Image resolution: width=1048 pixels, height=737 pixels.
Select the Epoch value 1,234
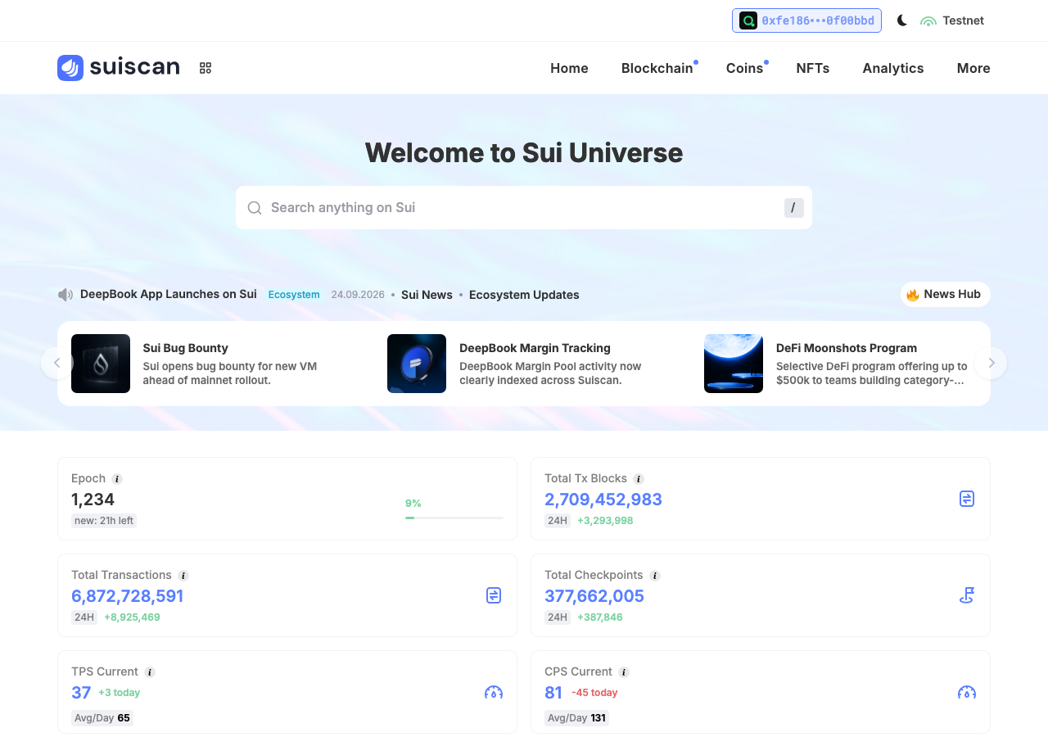tap(93, 500)
